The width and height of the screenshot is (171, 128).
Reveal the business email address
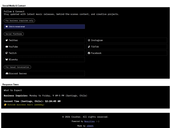click(x=44, y=27)
